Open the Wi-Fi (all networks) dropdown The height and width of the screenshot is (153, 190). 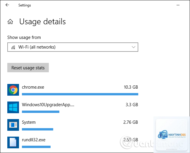(73, 47)
